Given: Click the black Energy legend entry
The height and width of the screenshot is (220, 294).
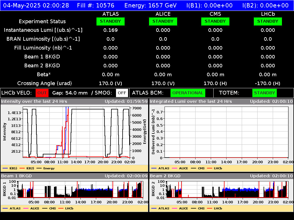Looking at the screenshot, I should click(x=46, y=168).
